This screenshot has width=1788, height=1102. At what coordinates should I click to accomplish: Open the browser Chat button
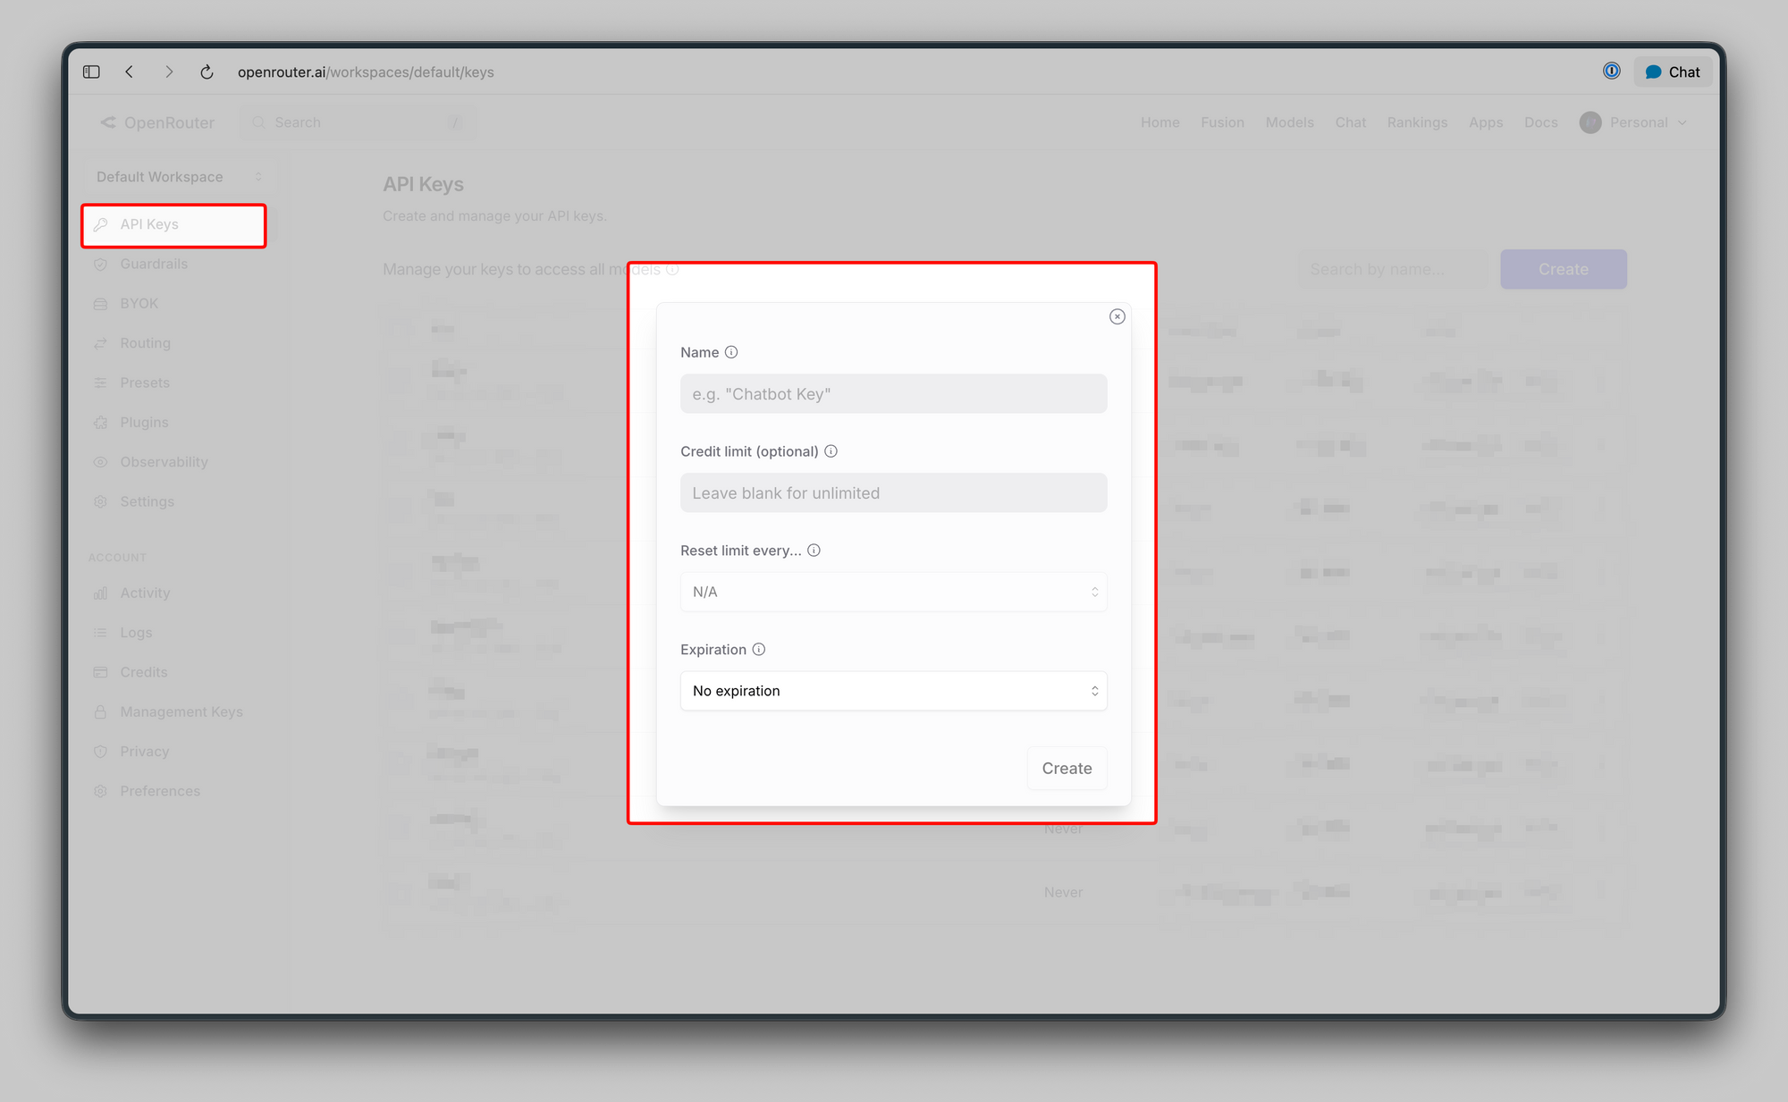point(1673,72)
